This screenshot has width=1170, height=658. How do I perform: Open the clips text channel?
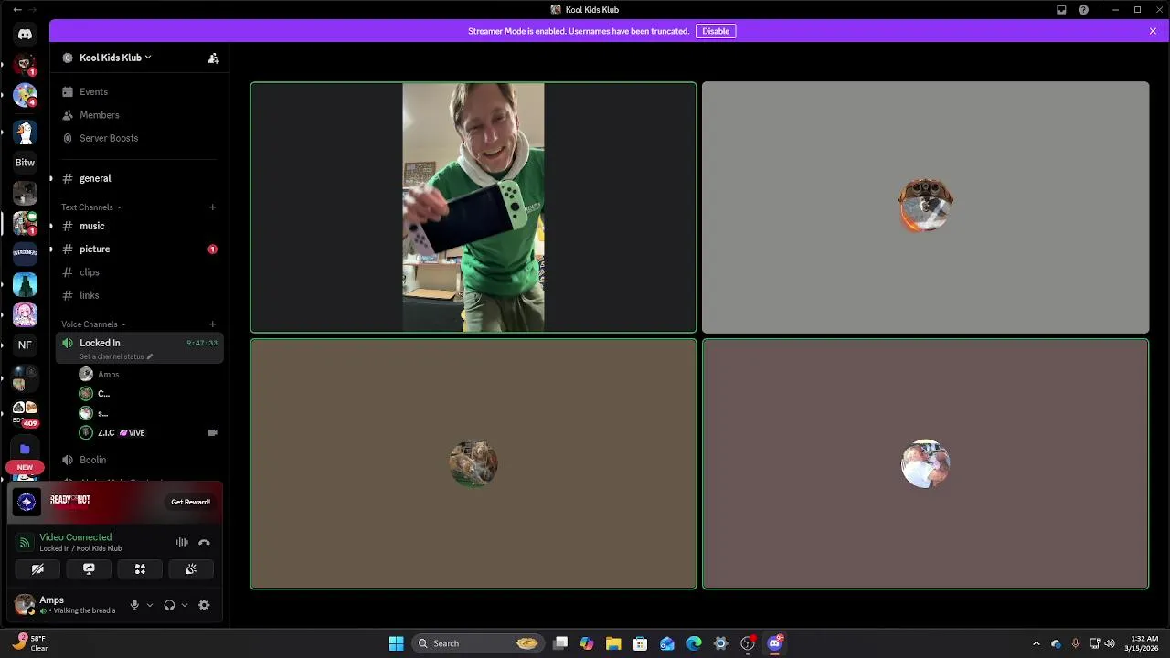click(139, 272)
